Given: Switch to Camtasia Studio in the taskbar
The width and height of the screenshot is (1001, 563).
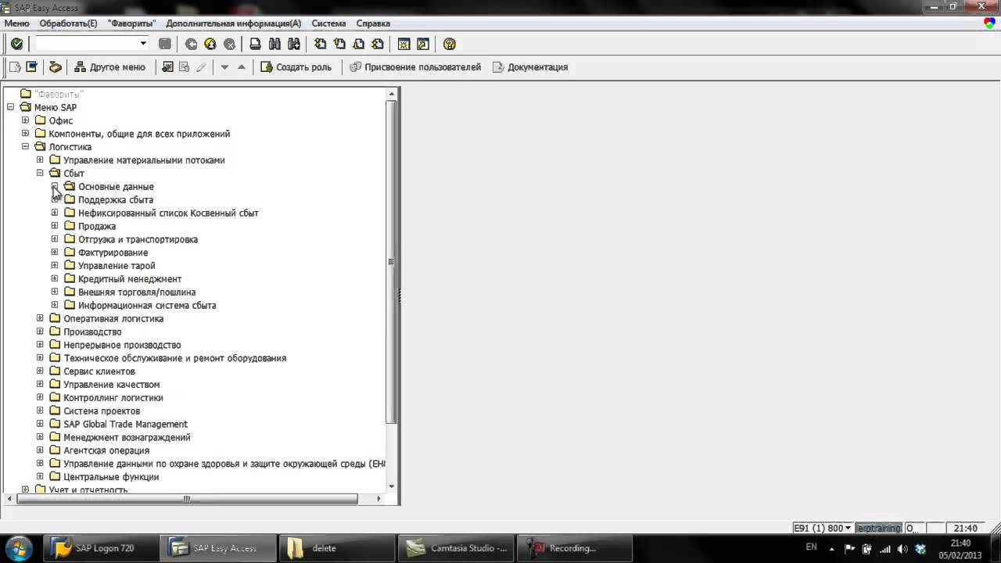Looking at the screenshot, I should [457, 548].
